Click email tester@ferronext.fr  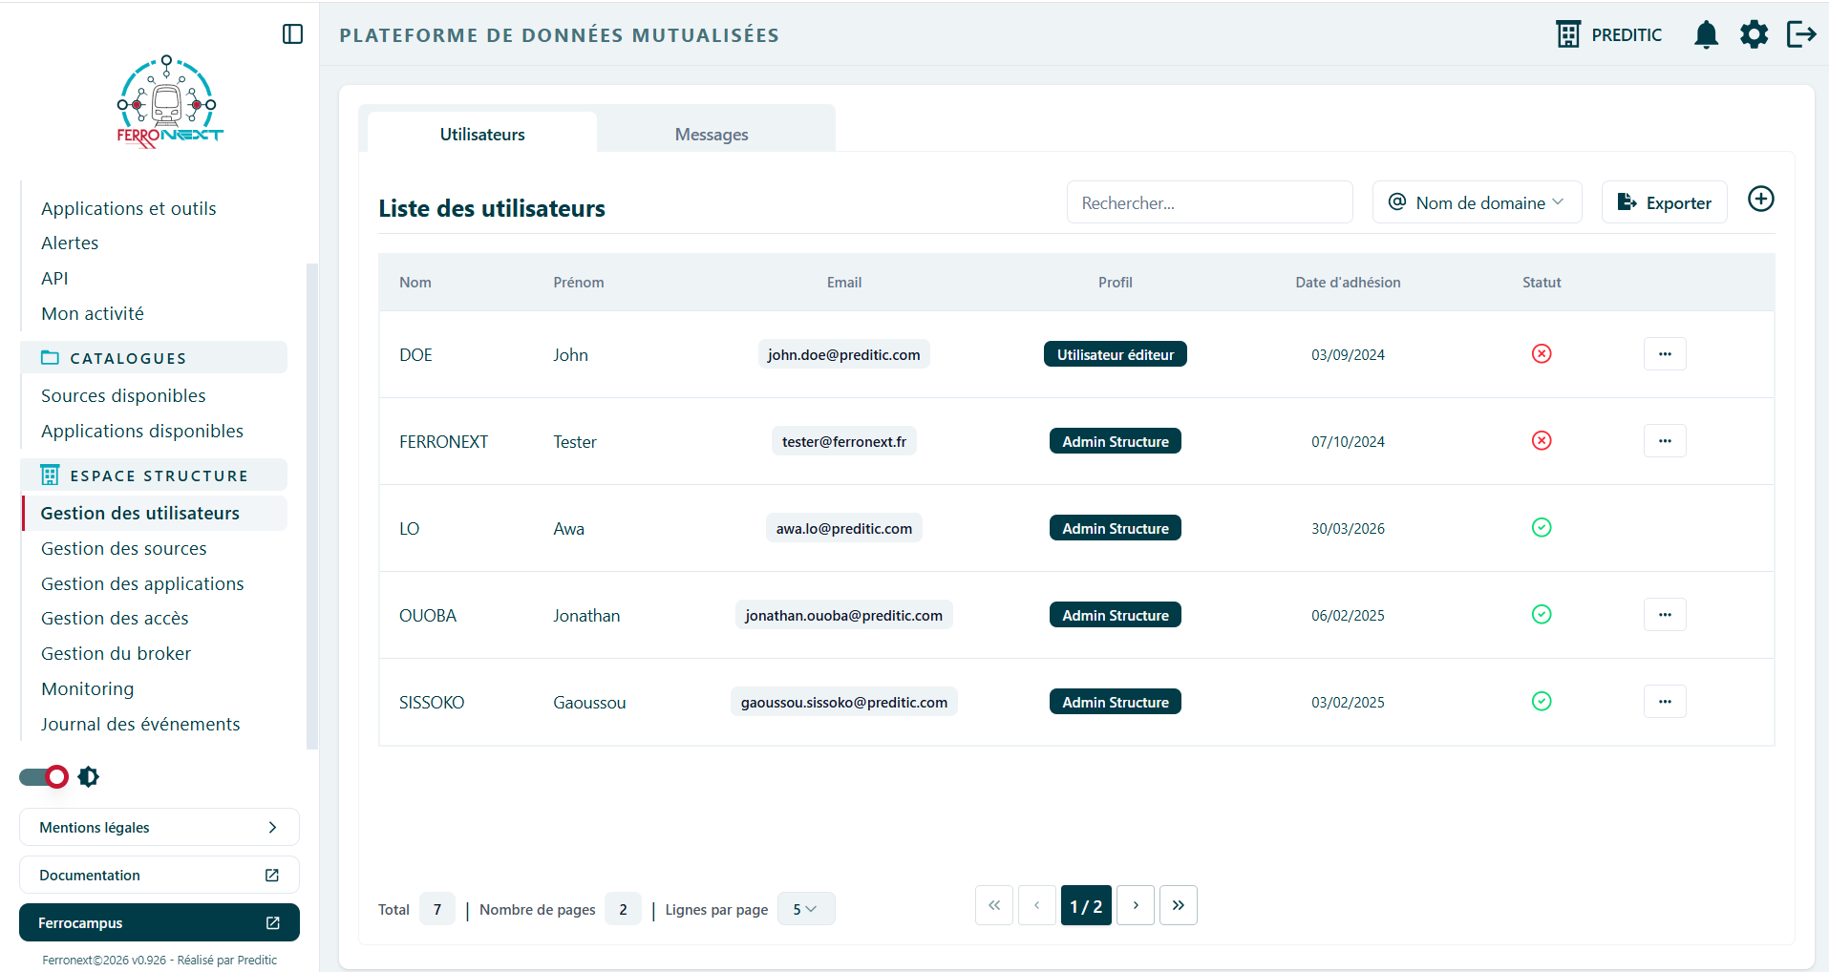844,441
